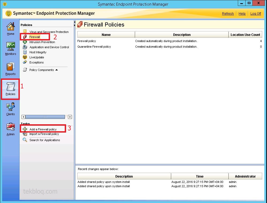Click the LiveUpdate icon
Viewport: 267px width, 203px height.
(25, 57)
